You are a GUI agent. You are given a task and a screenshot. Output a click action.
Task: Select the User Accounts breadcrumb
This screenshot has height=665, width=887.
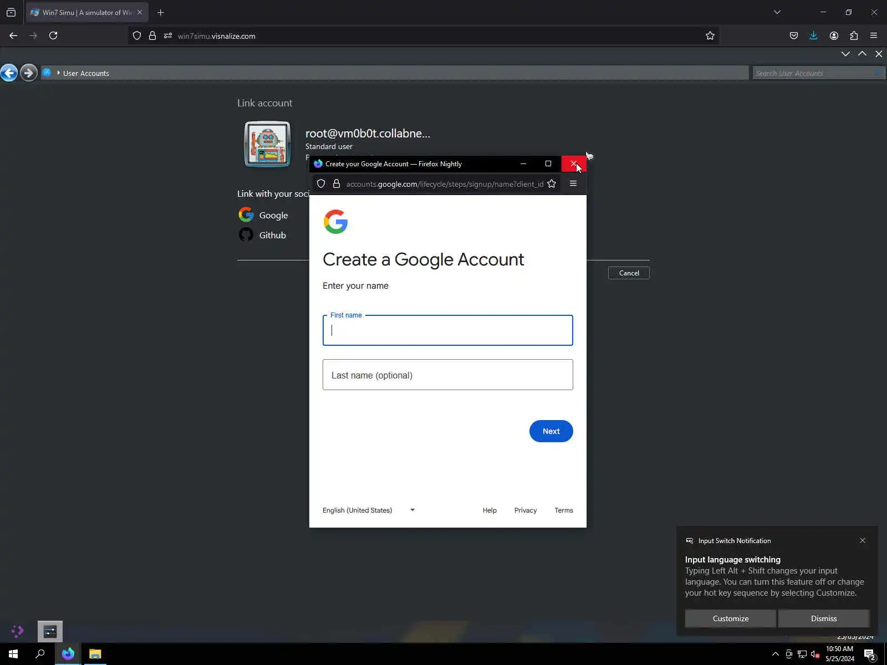point(86,73)
